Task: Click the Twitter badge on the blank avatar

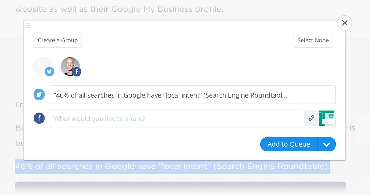Action: 49,72
